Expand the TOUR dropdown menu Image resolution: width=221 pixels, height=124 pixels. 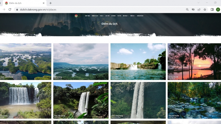point(102,16)
